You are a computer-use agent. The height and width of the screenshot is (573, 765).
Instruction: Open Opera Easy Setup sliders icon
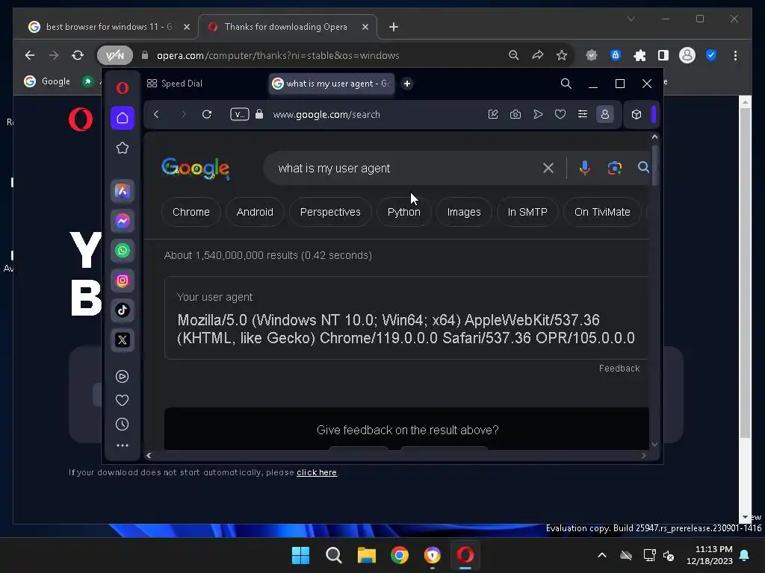[x=583, y=114]
